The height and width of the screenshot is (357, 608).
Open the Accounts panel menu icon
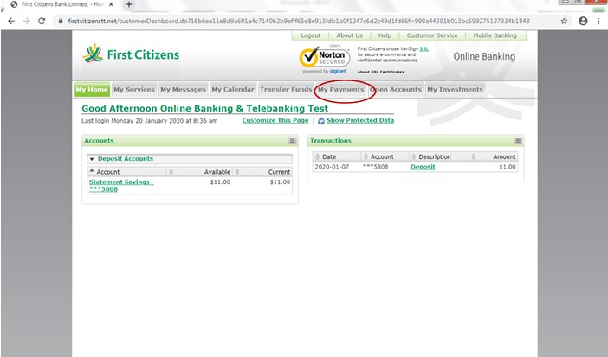coord(293,140)
